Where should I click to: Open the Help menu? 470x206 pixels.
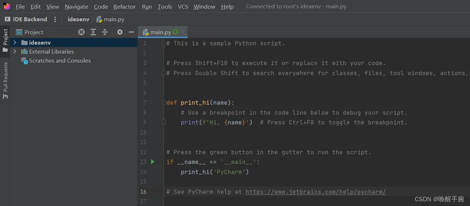click(x=227, y=7)
